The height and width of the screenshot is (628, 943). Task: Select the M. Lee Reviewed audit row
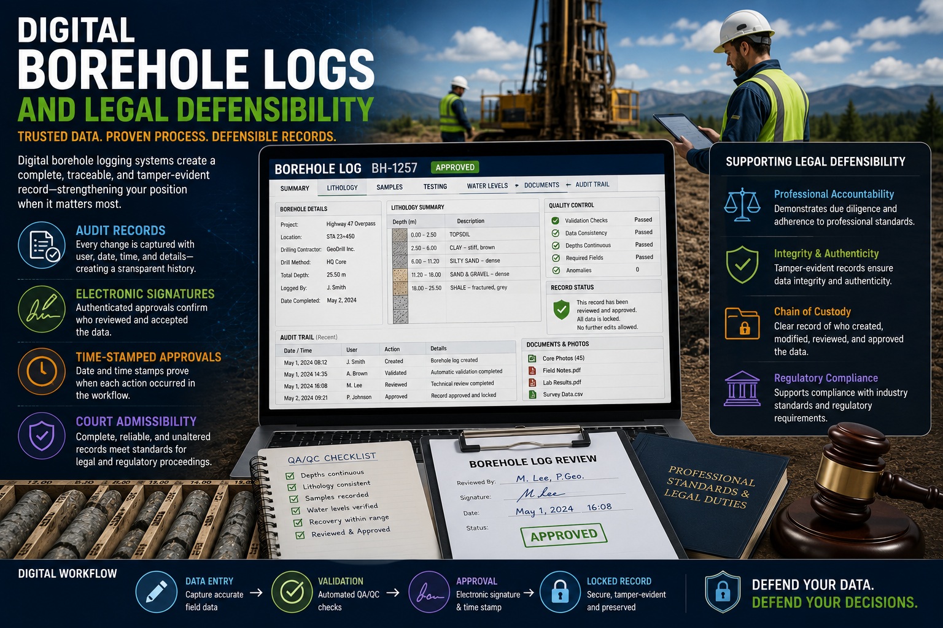point(395,385)
